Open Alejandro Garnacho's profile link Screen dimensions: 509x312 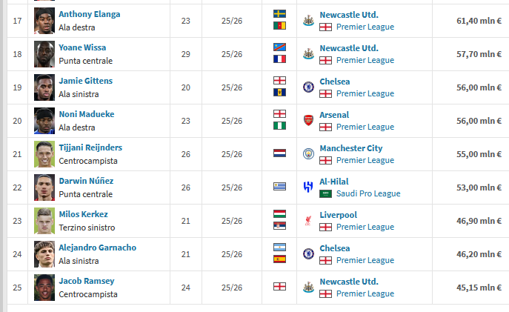click(98, 248)
